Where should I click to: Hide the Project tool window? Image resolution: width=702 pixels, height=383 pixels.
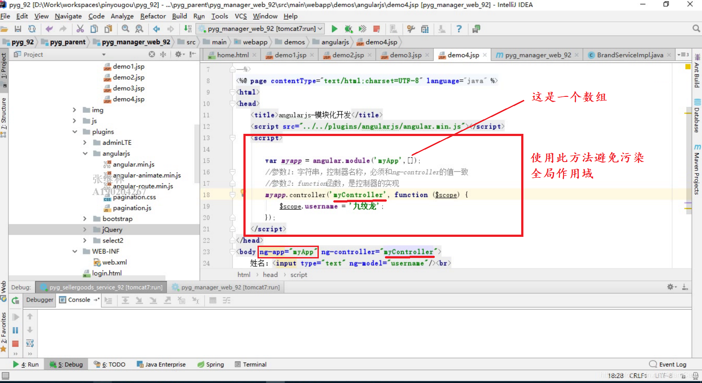pyautogui.click(x=193, y=54)
